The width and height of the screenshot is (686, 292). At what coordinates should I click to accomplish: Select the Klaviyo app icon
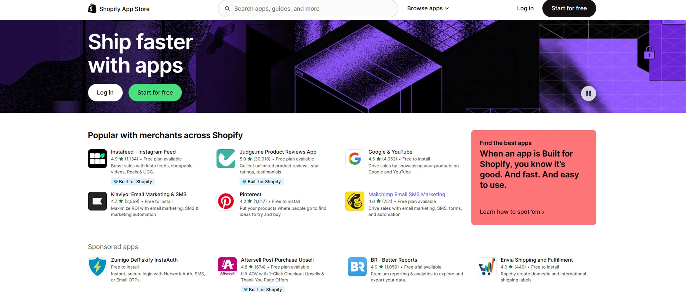click(97, 201)
